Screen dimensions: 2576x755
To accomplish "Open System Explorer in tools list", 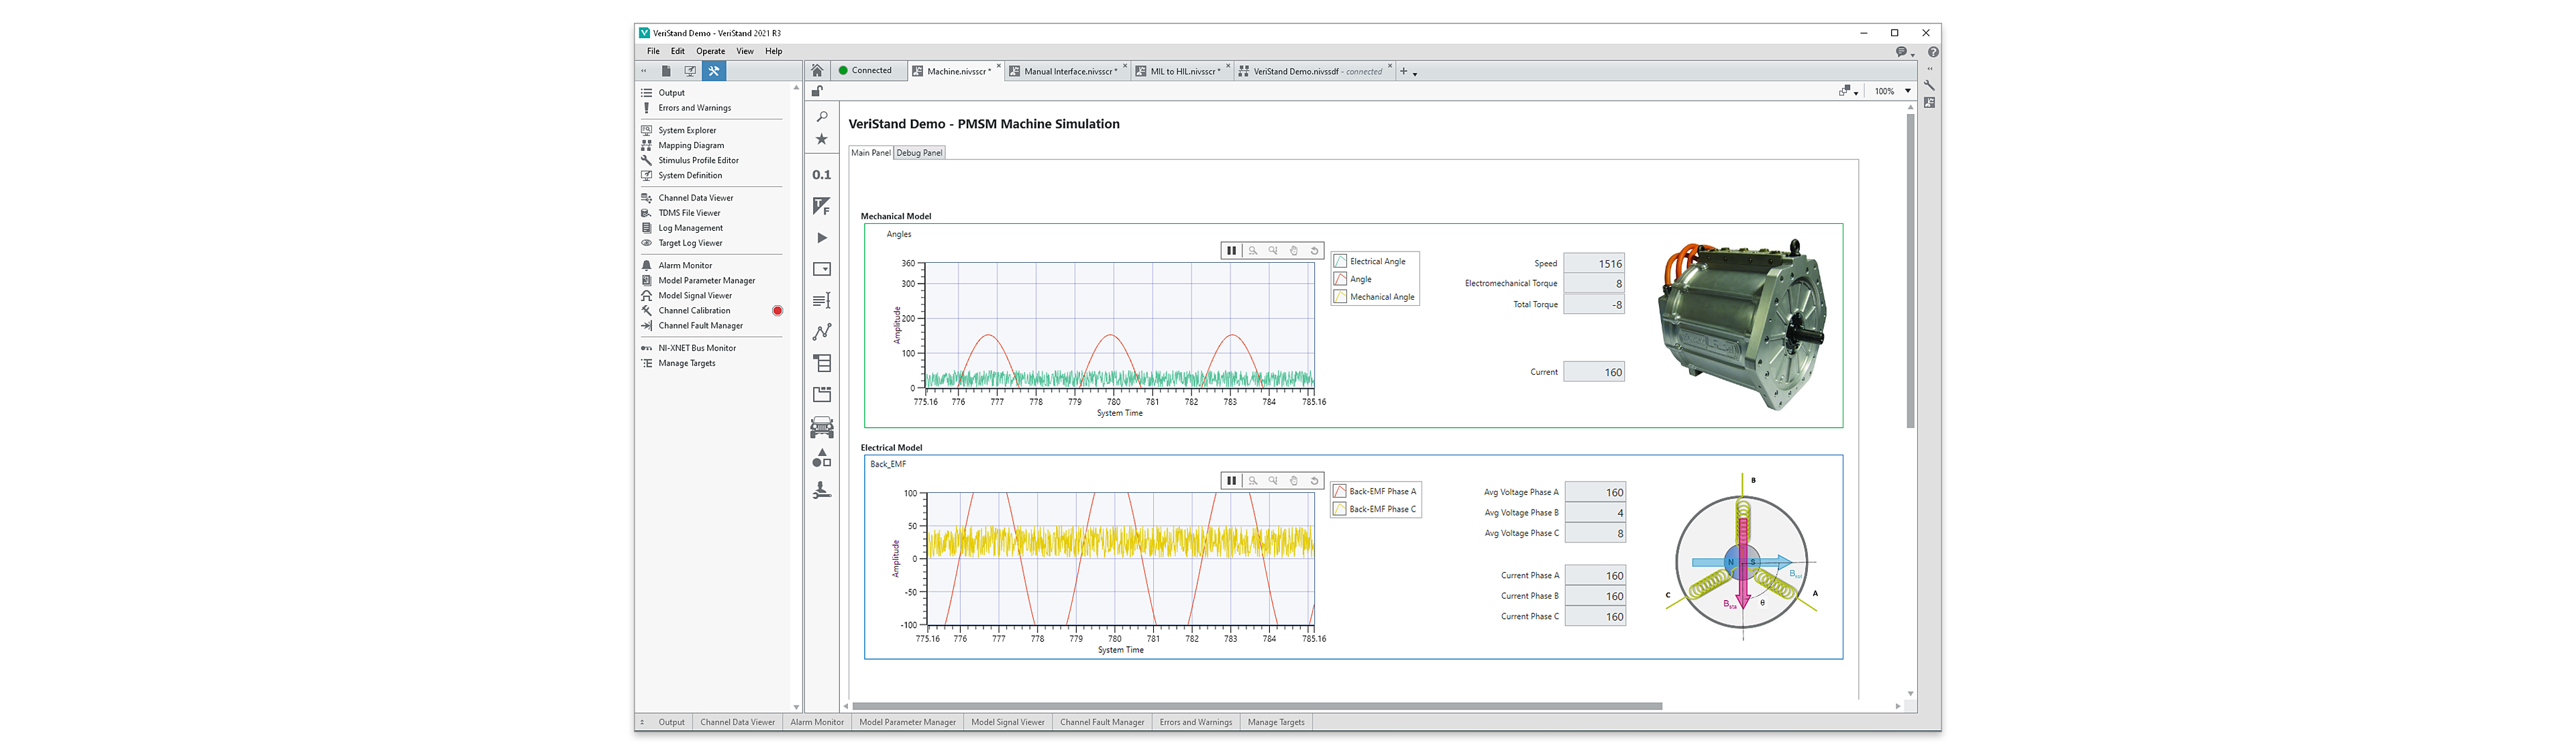I will (x=687, y=131).
